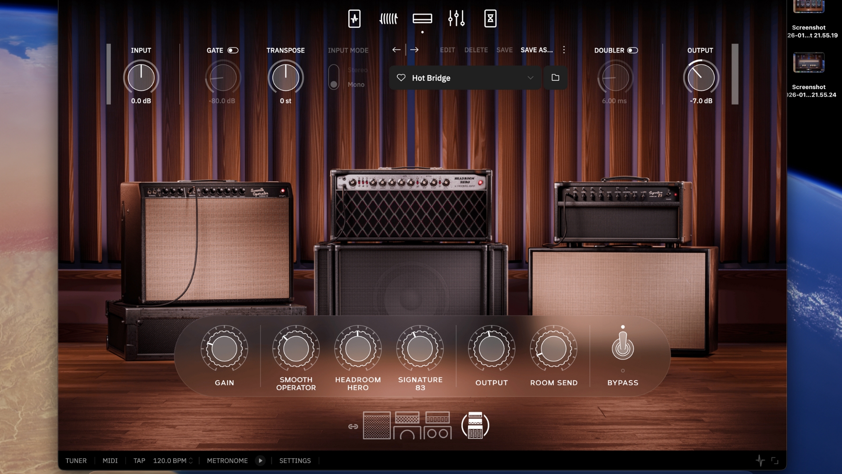The width and height of the screenshot is (842, 474).
Task: Click the amp cycle switcher icon
Action: (476, 425)
